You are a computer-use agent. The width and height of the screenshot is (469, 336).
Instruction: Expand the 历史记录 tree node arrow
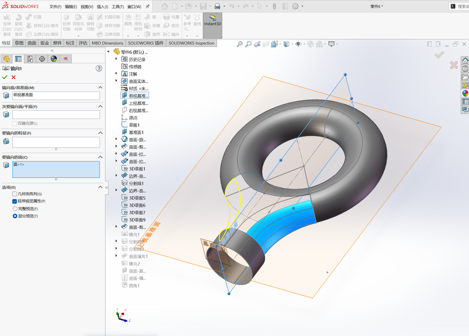(116, 59)
